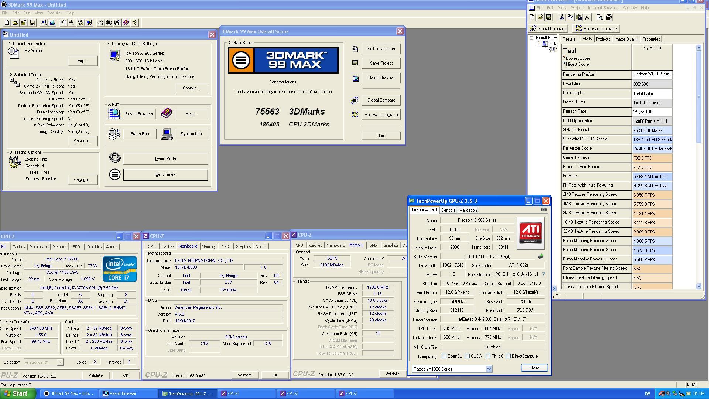Screen dimensions: 709x399
Task: Open Processor #1 selection dropdown in CPU-Z
Action: (60, 362)
